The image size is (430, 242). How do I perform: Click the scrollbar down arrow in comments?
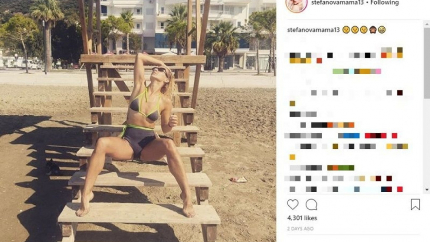tap(427, 189)
